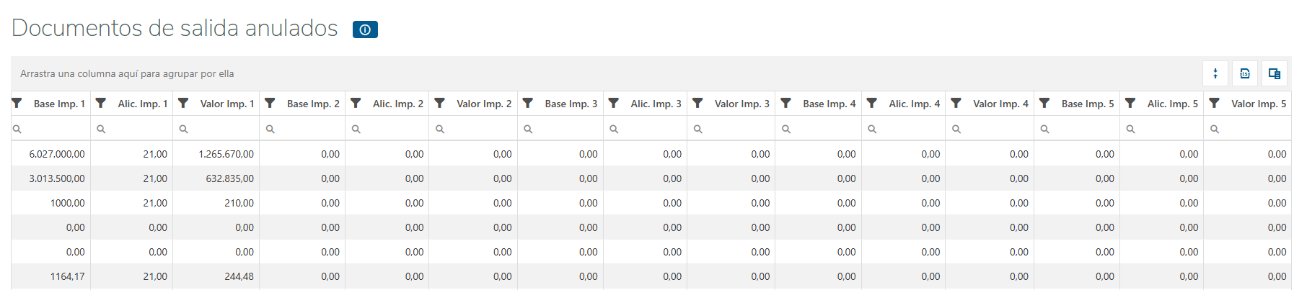Image resolution: width=1294 pixels, height=290 pixels.
Task: Click the magnifier icon under Base Imp. 4
Action: pos(786,129)
